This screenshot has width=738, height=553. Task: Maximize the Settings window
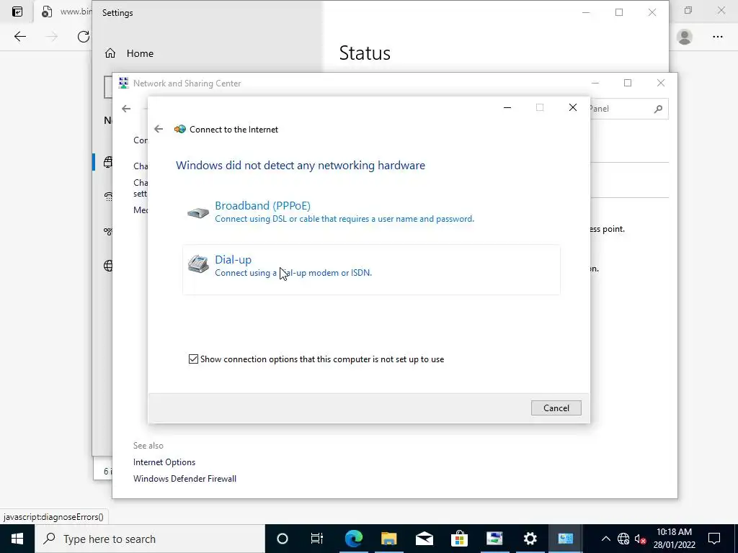pyautogui.click(x=619, y=13)
